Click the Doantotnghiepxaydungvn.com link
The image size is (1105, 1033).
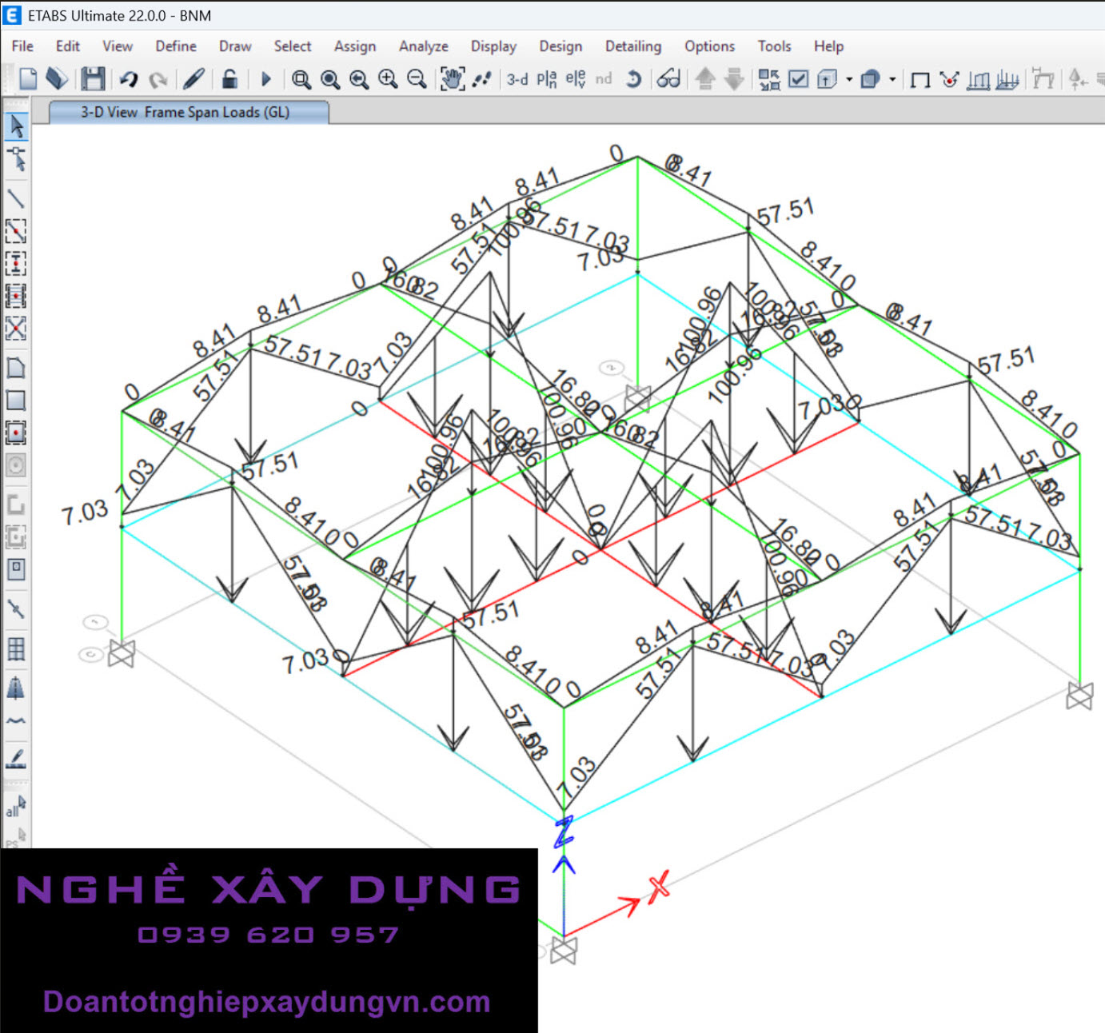point(266,1001)
